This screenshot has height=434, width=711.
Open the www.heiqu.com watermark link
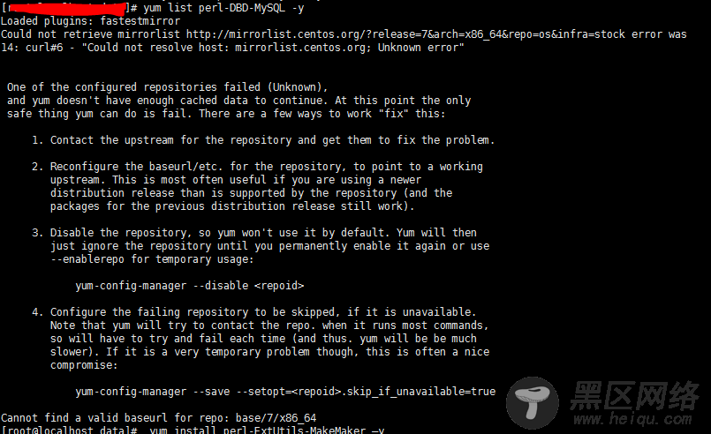[x=632, y=419]
